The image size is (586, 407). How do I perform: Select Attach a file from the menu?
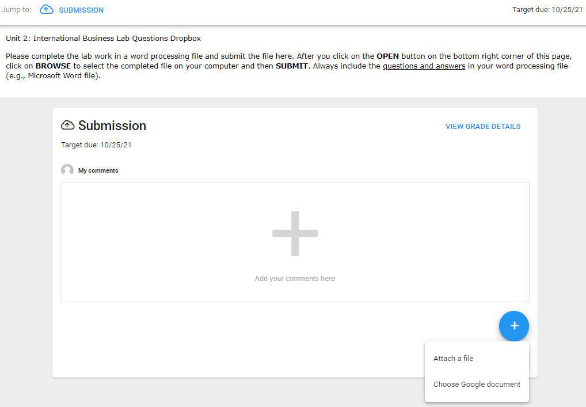click(453, 358)
